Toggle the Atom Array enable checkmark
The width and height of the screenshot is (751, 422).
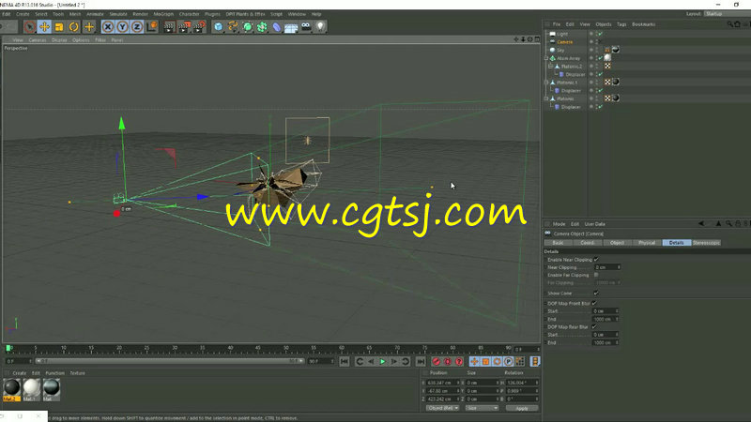600,58
